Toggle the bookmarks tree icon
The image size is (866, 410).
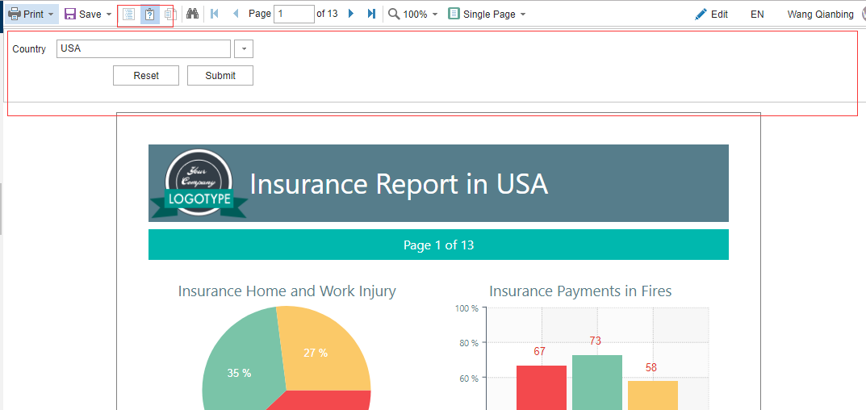coord(128,15)
